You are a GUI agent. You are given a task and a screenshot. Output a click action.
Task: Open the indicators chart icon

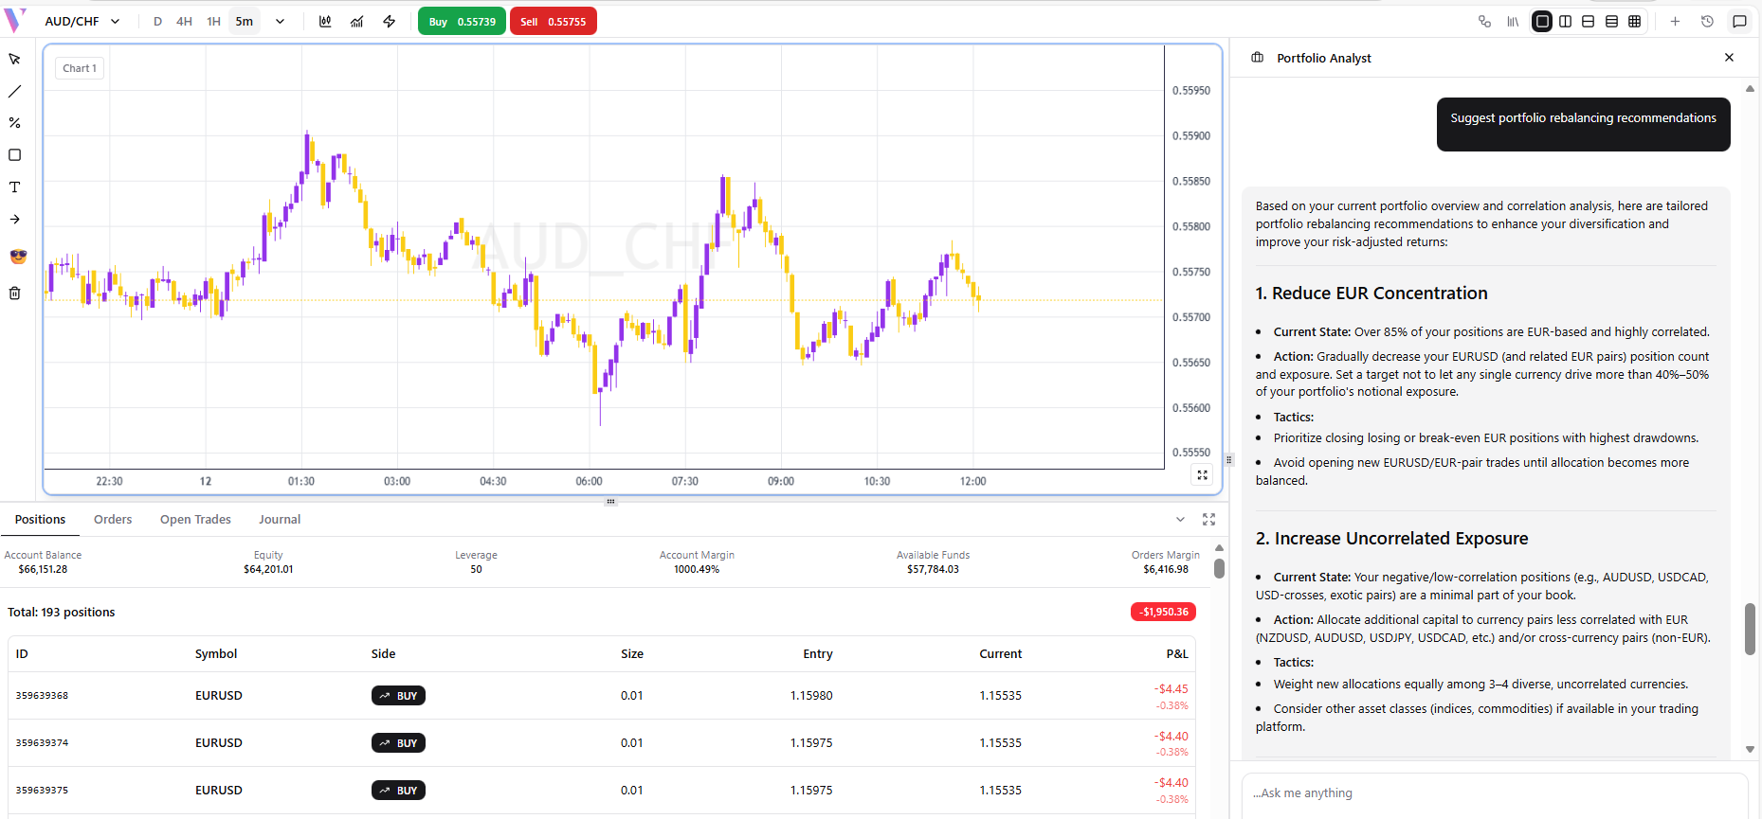(356, 22)
